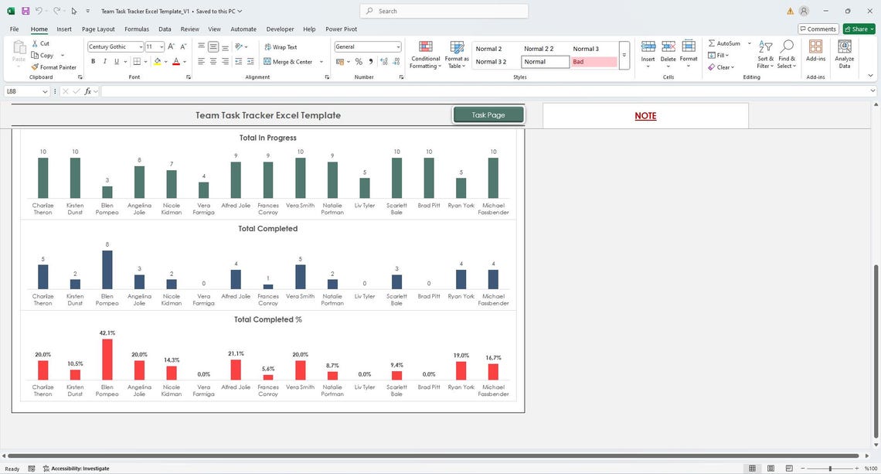Click the Save icon in title bar
The image size is (881, 474).
tap(26, 11)
